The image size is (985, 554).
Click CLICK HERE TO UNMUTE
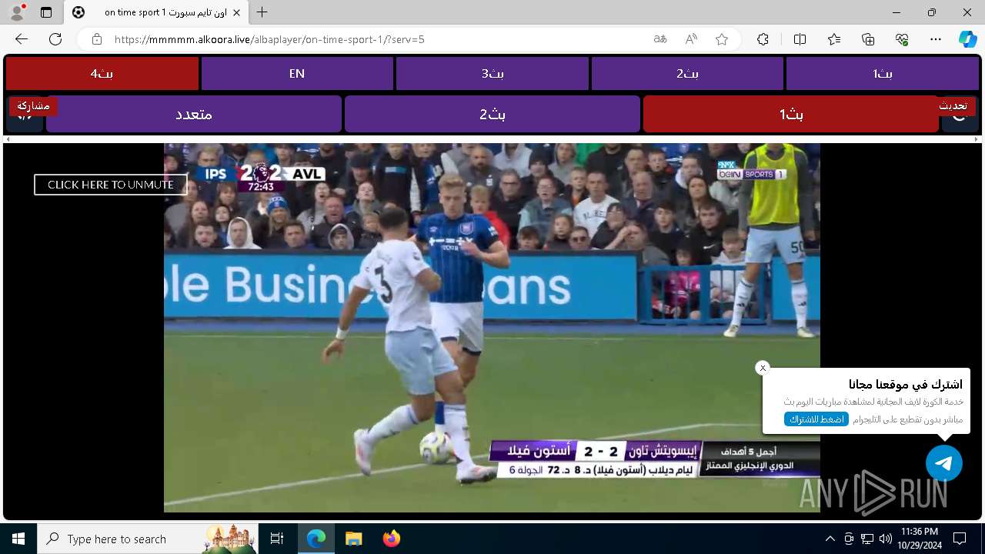110,185
